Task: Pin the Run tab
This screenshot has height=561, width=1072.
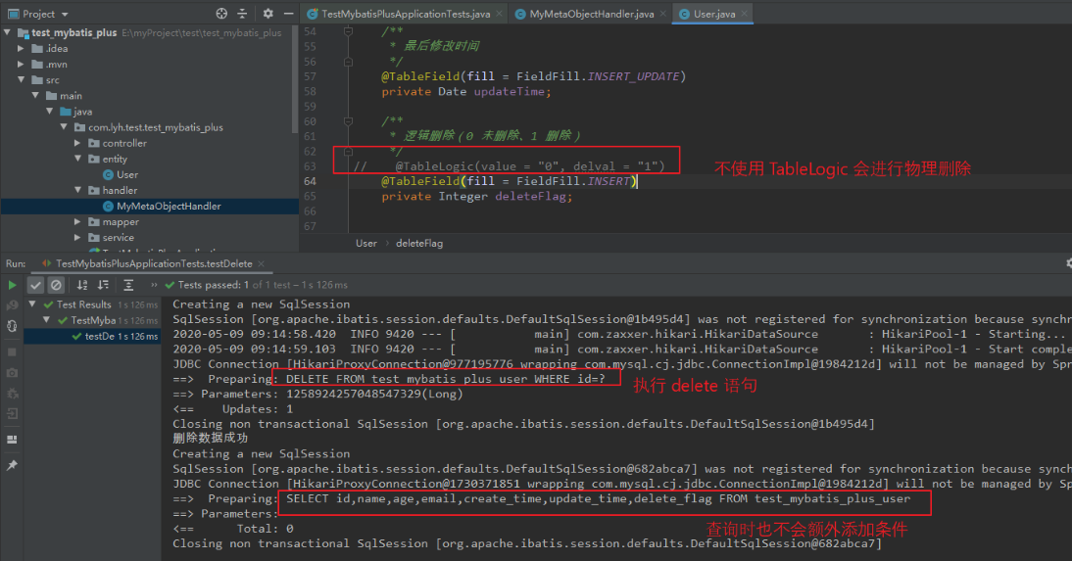Action: pyautogui.click(x=12, y=465)
